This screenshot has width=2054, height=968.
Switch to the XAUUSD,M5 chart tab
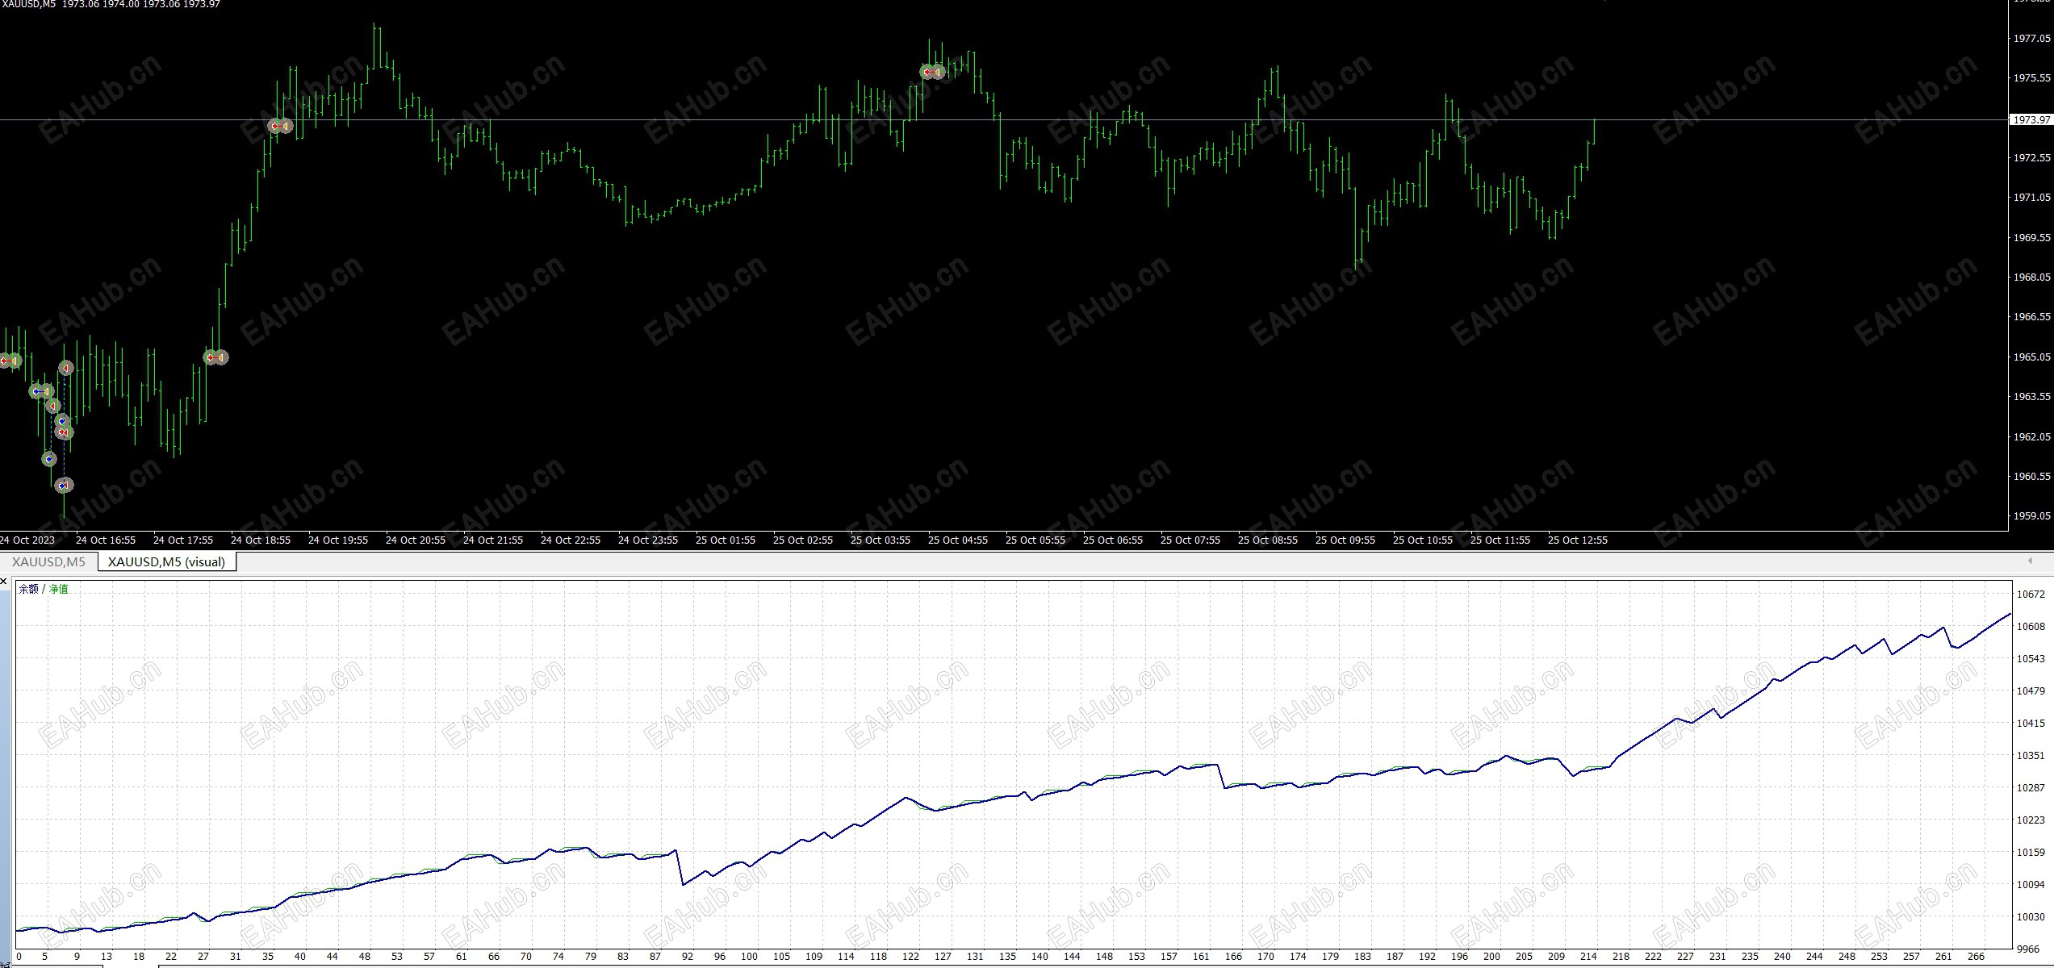(x=48, y=562)
